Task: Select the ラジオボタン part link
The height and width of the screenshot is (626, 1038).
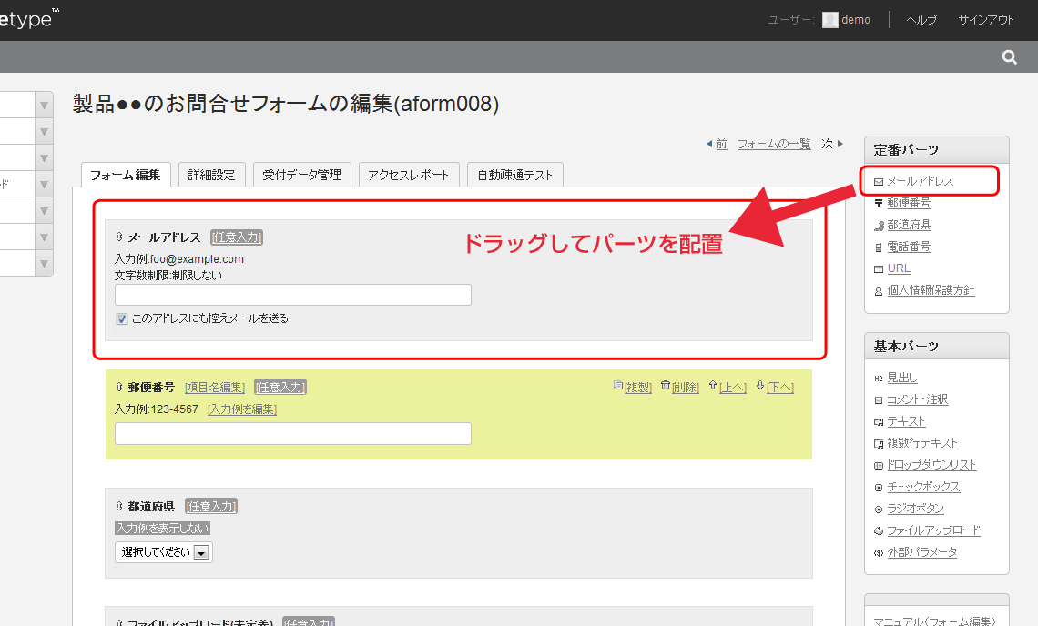Action: click(915, 509)
